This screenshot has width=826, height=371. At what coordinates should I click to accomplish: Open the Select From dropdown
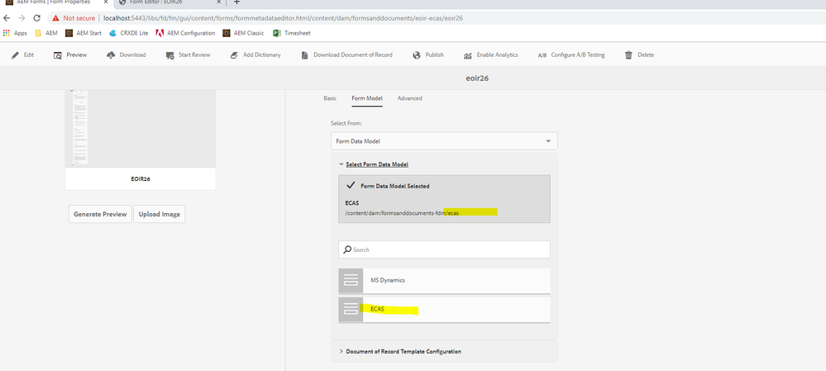point(444,141)
